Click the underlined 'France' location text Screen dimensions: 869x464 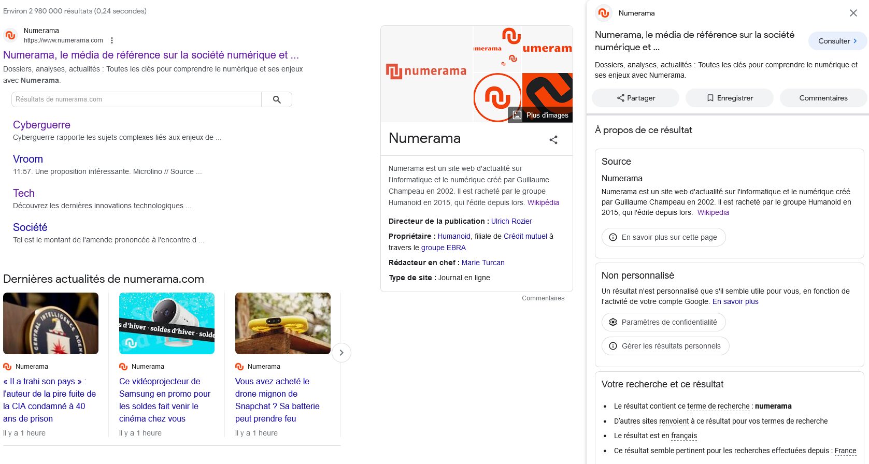(845, 451)
